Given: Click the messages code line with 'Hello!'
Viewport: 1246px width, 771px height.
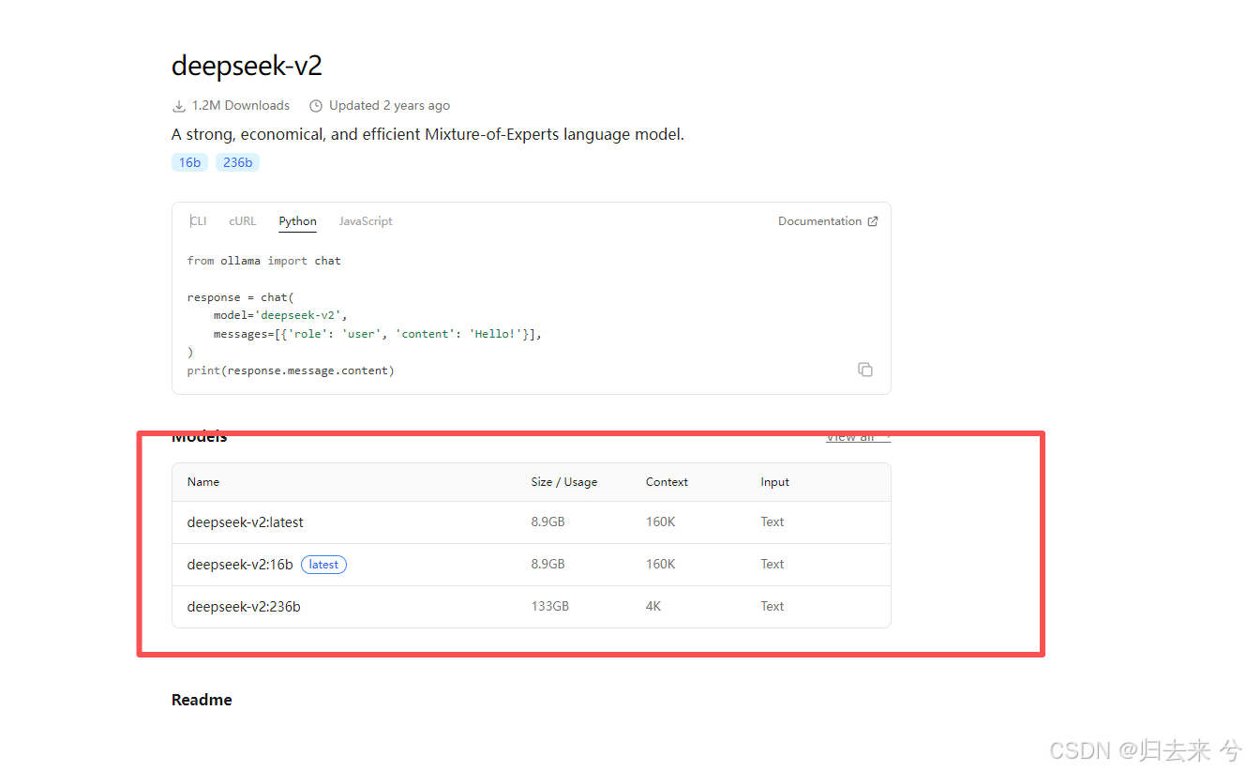Looking at the screenshot, I should point(378,334).
